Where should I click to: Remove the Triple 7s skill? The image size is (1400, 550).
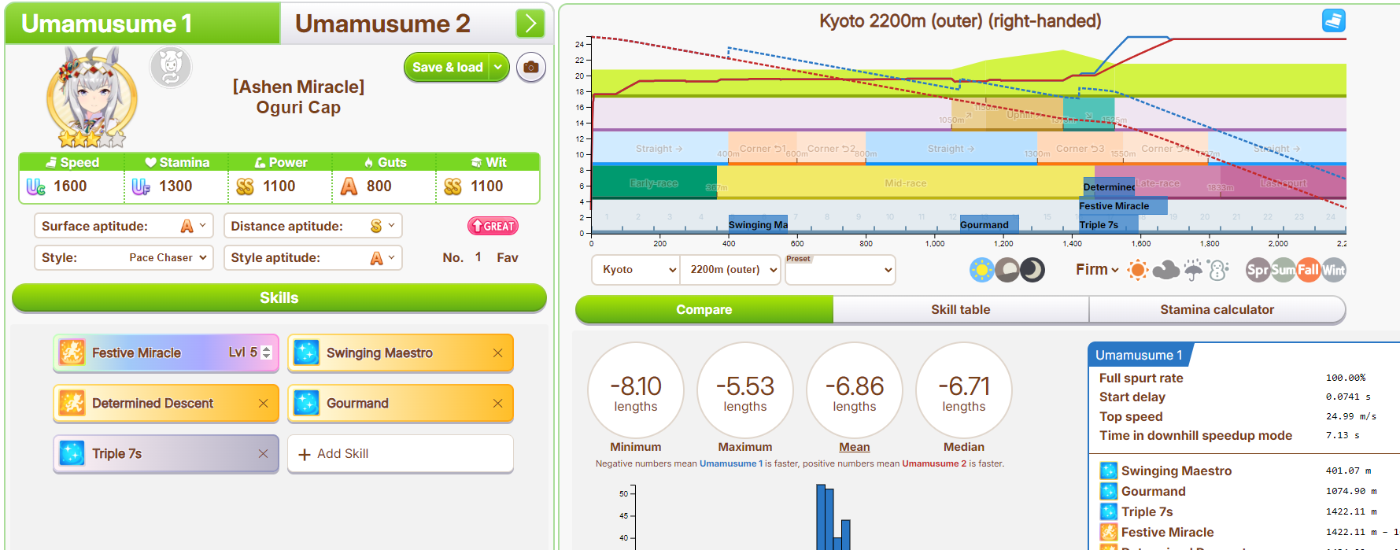click(263, 454)
